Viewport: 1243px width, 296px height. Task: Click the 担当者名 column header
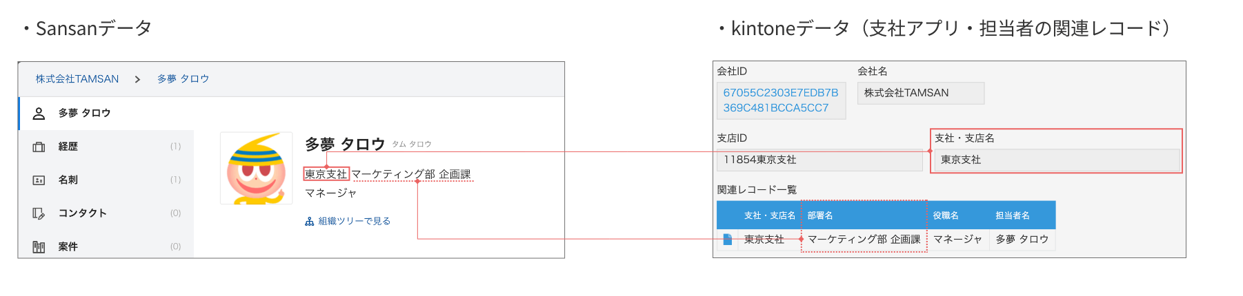pyautogui.click(x=1013, y=215)
